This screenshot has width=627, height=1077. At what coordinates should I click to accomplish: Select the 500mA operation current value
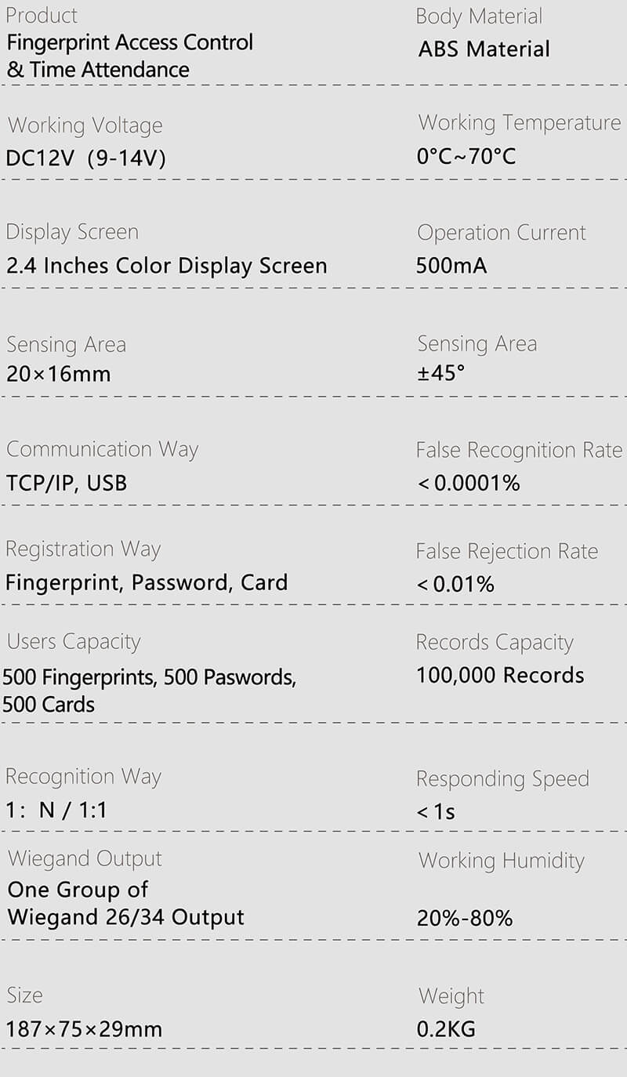(451, 266)
